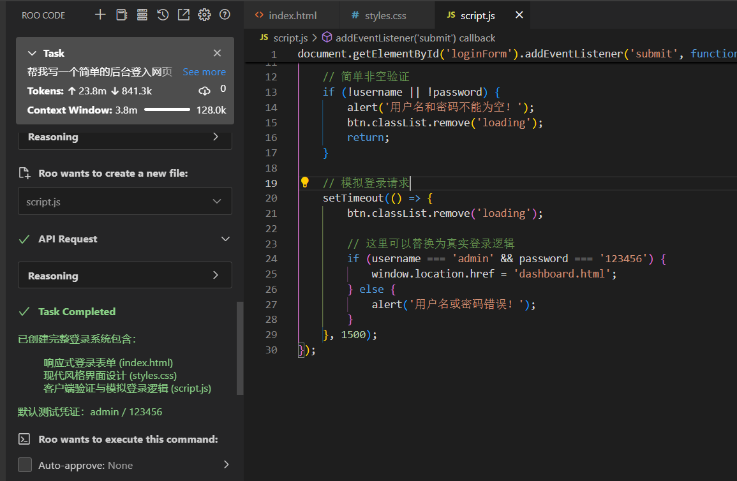This screenshot has width=737, height=481.
Task: Collapse the API Request section chevron
Action: point(225,239)
